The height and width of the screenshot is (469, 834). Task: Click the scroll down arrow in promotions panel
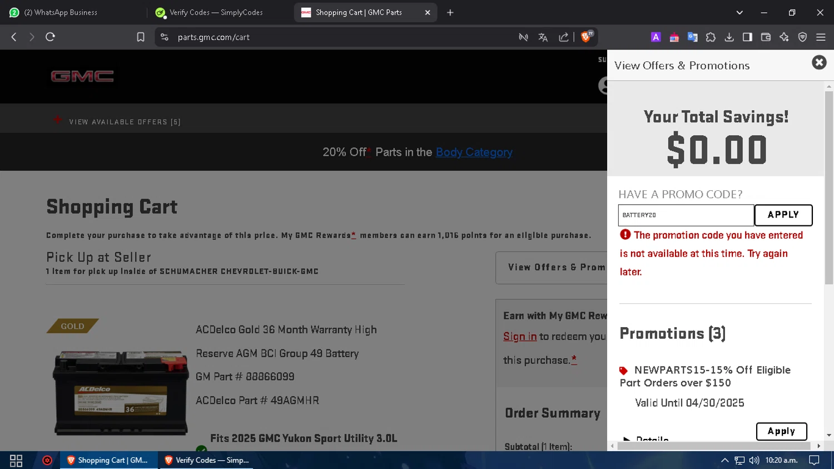[829, 436]
